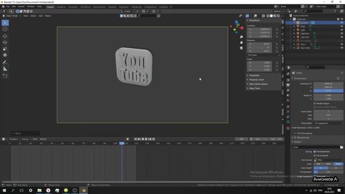
Task: Open the File menu
Action: click(8, 6)
